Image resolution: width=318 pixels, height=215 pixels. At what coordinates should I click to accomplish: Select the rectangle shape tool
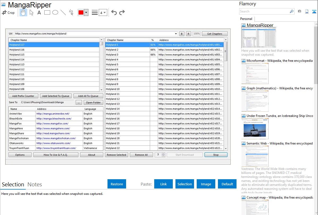tap(47, 12)
